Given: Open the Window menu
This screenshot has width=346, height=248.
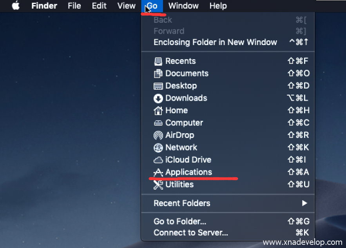Looking at the screenshot, I should point(183,6).
